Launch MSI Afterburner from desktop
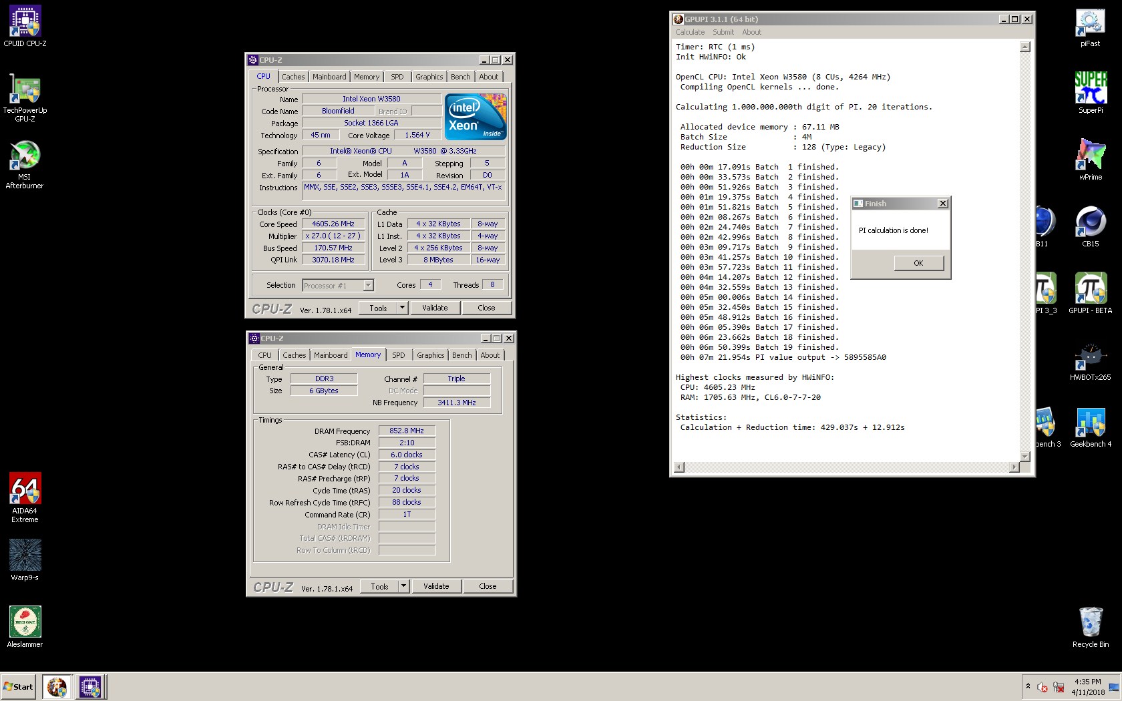The height and width of the screenshot is (701, 1122). 25,165
